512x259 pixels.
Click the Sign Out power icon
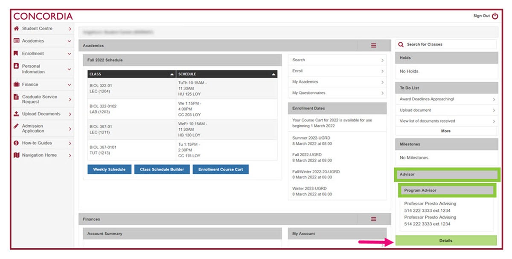click(495, 15)
